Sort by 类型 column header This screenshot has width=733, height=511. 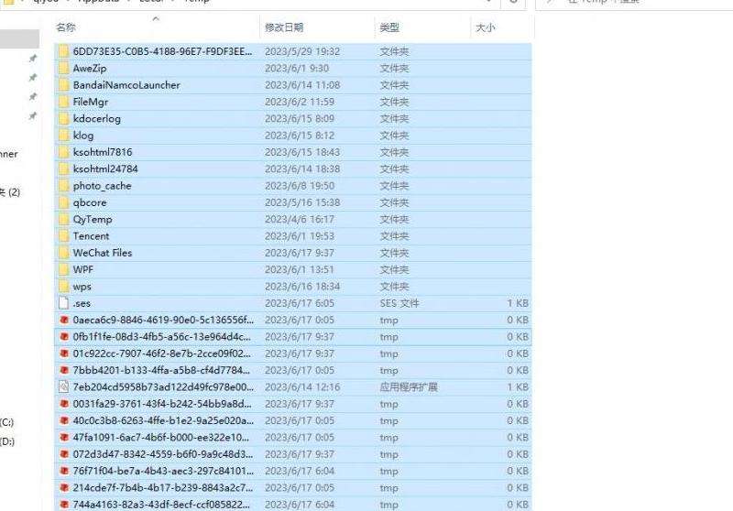[x=388, y=28]
